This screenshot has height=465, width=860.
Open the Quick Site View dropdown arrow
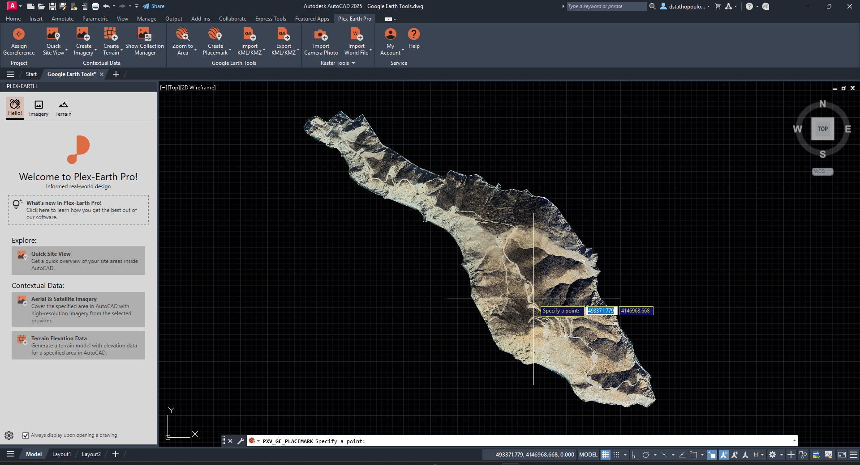click(x=66, y=50)
